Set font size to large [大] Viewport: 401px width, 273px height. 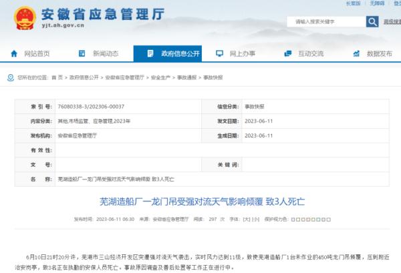247,220
